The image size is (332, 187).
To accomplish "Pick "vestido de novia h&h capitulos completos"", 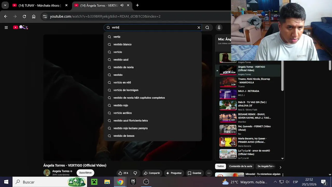I will 153,98.
